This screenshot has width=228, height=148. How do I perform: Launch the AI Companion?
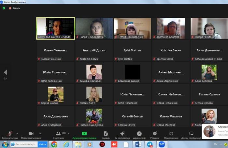tap(122, 135)
